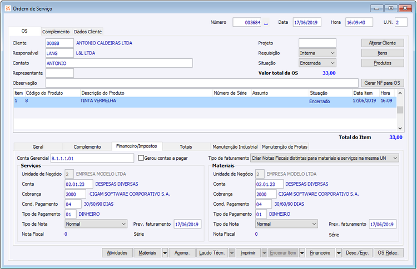Open the Produtos button
The image size is (417, 269).
(383, 63)
